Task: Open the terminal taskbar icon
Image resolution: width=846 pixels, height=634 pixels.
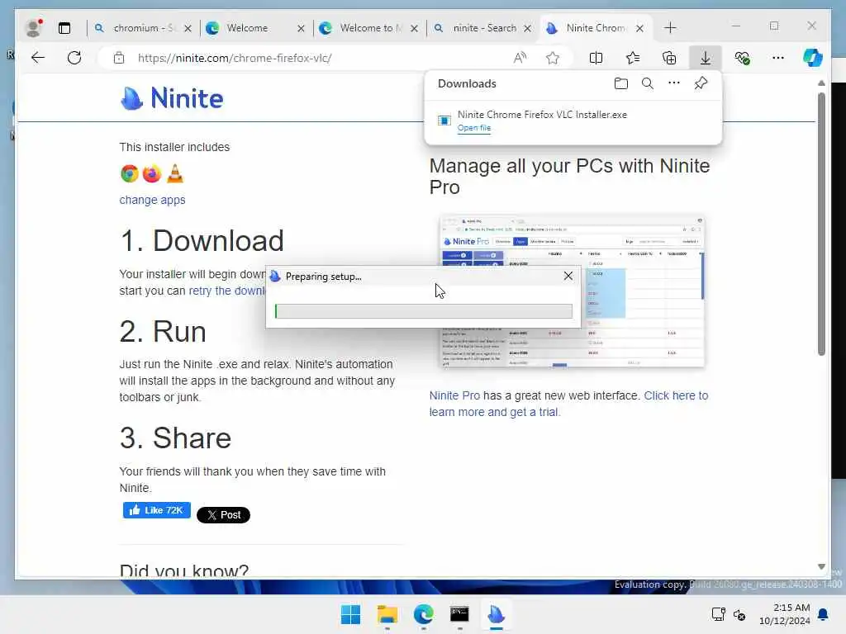Action: (459, 614)
